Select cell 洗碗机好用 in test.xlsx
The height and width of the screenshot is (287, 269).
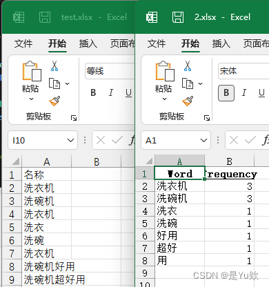(47, 266)
